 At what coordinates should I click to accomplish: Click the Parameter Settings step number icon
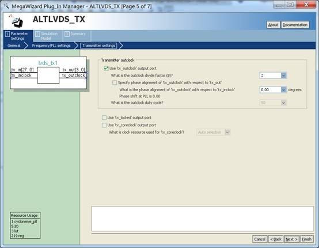click(7, 34)
